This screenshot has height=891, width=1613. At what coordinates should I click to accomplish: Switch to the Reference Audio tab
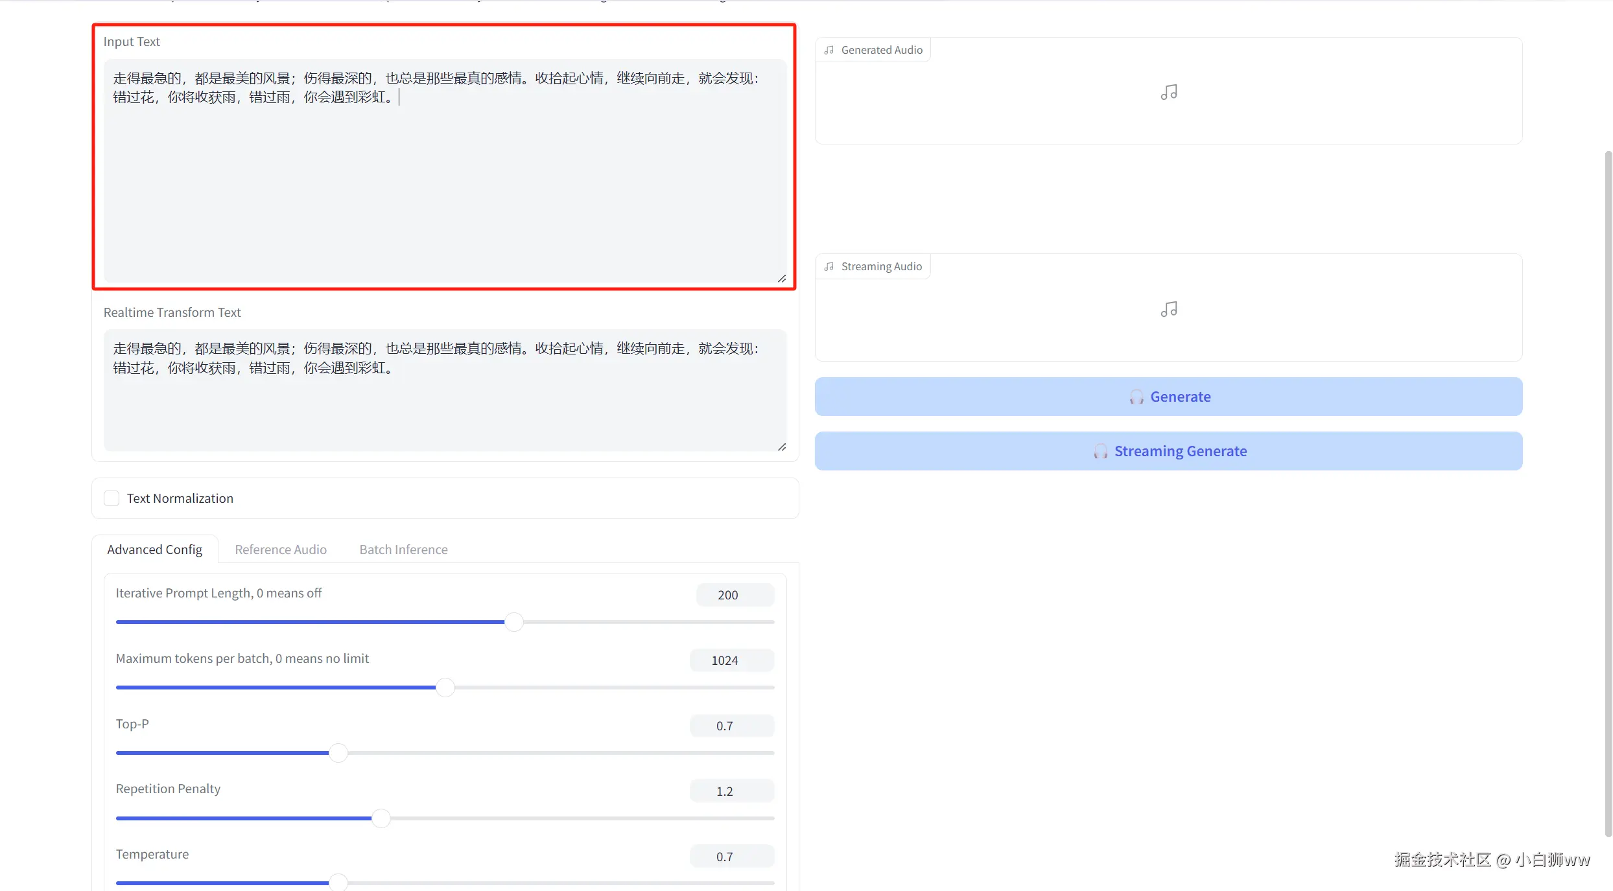coord(280,550)
